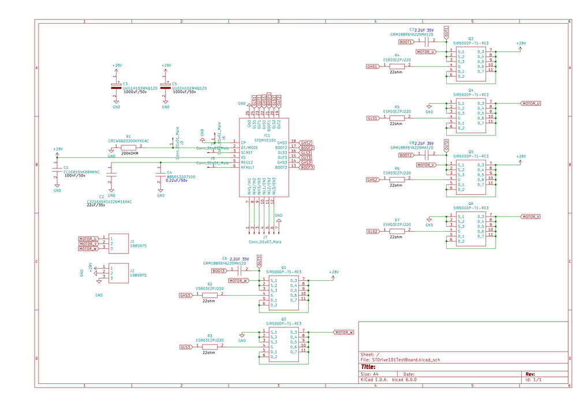
Task: Select MOSFET Q1 SIR500DP-T1-RE3 body
Action: pos(283,293)
